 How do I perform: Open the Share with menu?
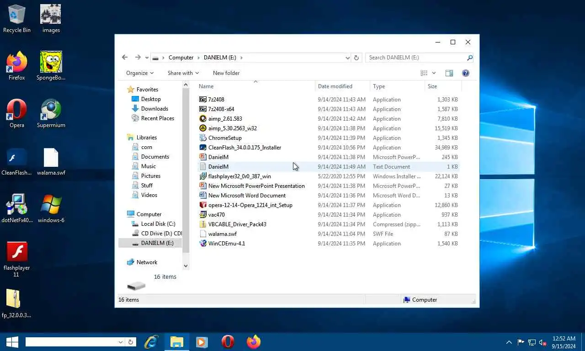[183, 73]
